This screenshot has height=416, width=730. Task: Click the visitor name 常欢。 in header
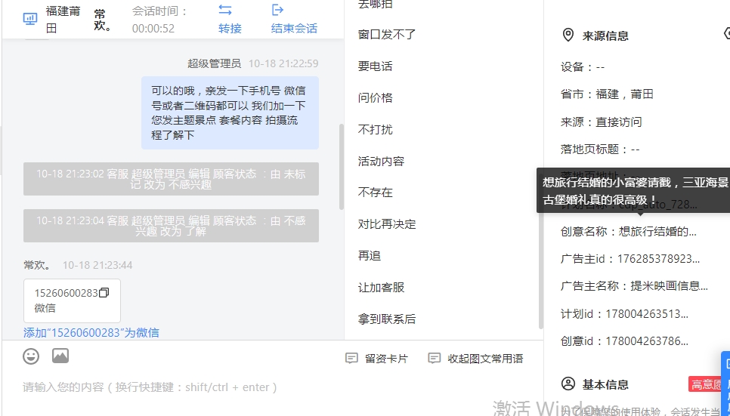(x=102, y=20)
